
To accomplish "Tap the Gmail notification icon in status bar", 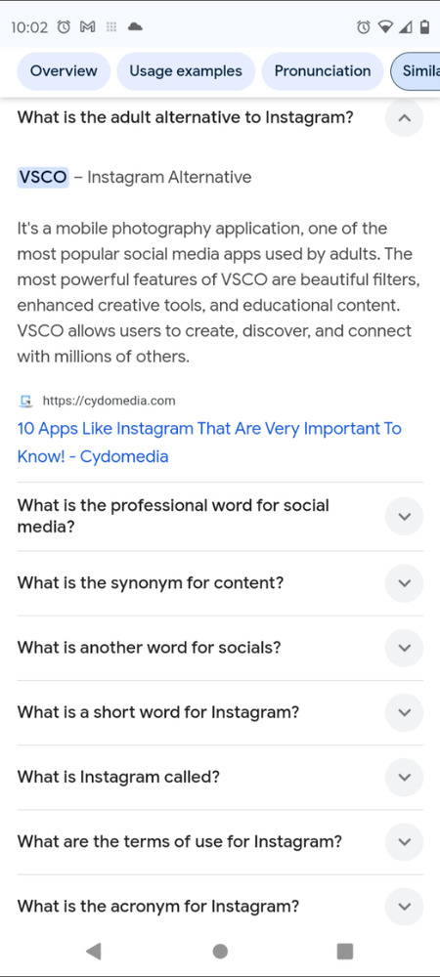I will pyautogui.click(x=88, y=26).
